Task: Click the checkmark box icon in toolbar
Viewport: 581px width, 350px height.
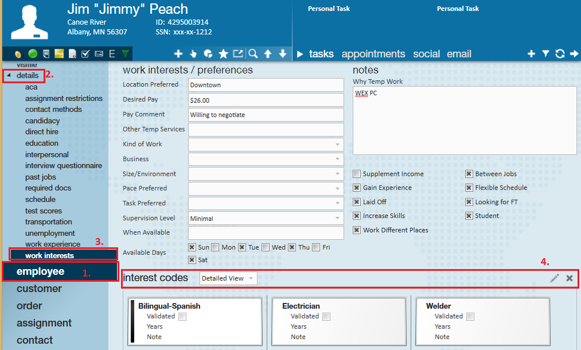Action: tap(85, 54)
